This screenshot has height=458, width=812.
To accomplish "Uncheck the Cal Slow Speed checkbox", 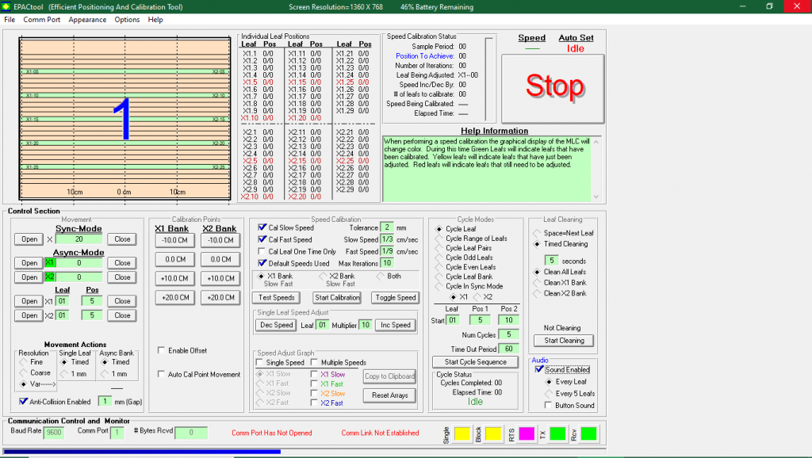I will [x=262, y=227].
